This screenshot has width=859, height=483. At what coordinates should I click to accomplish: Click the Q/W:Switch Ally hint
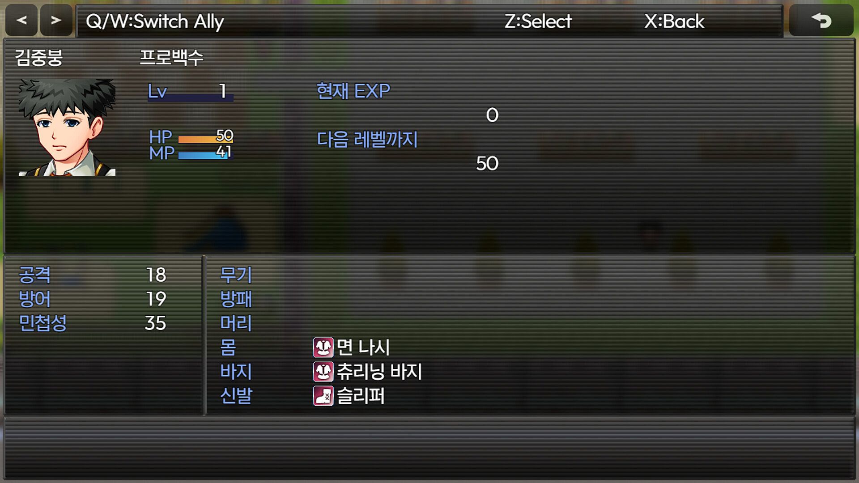(x=155, y=21)
